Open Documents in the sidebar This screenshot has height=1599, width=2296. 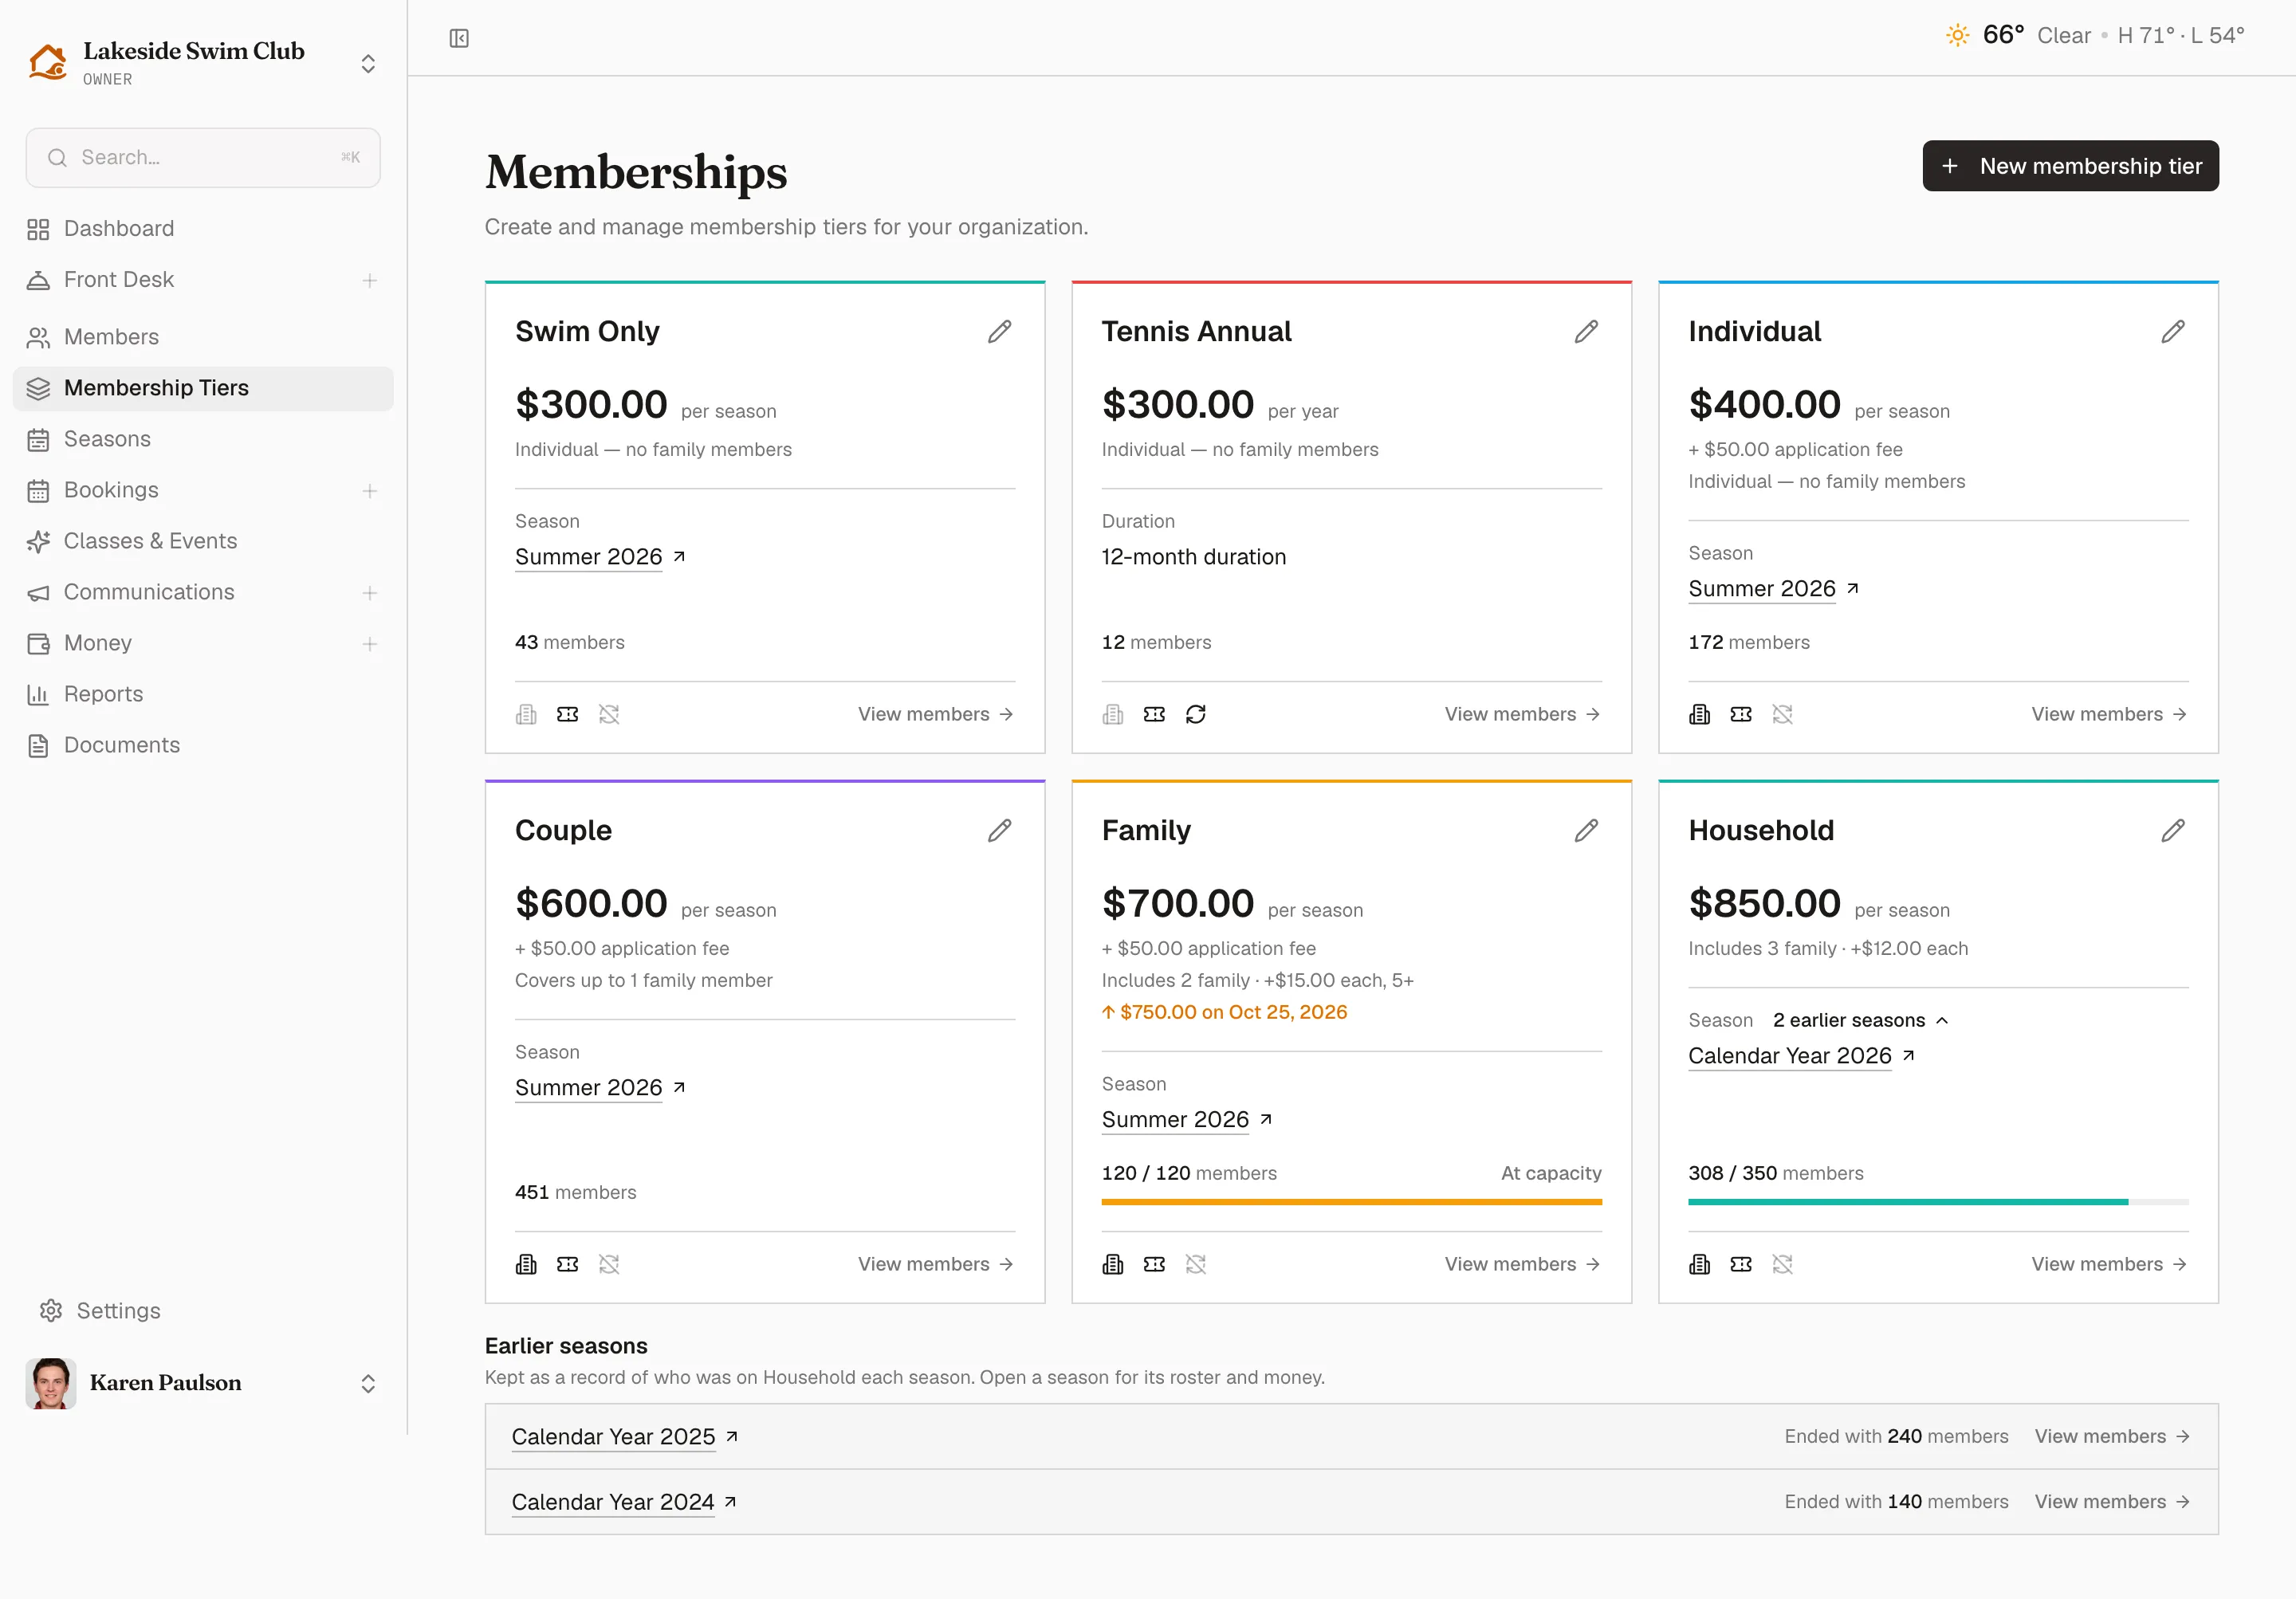tap(203, 745)
